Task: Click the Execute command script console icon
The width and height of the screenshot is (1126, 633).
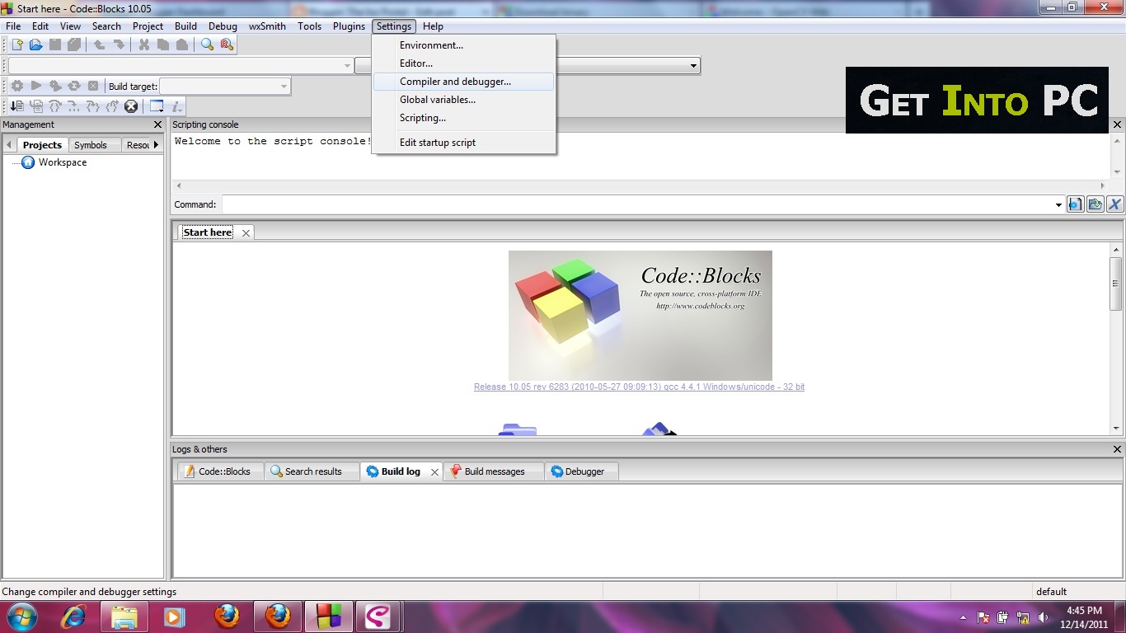Action: [1075, 204]
